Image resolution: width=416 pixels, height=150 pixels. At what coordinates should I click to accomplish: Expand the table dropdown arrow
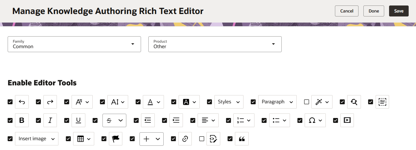[89, 139]
